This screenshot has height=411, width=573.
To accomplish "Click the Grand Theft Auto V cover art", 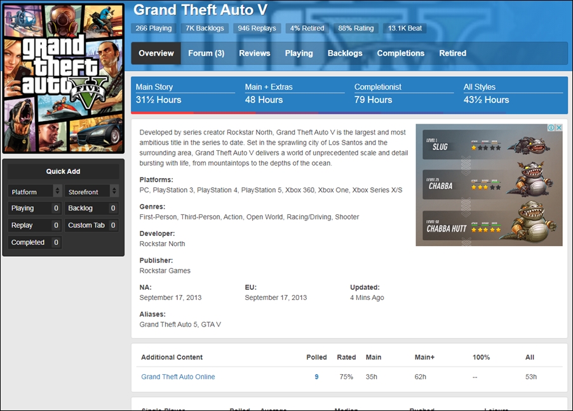I will pos(64,79).
